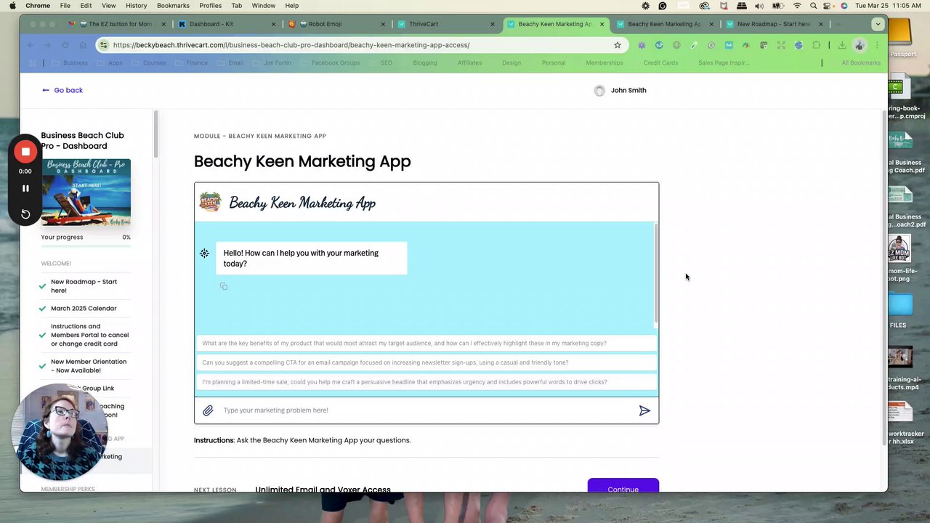Open the Wi-Fi menu in the menu bar

[x=797, y=5]
